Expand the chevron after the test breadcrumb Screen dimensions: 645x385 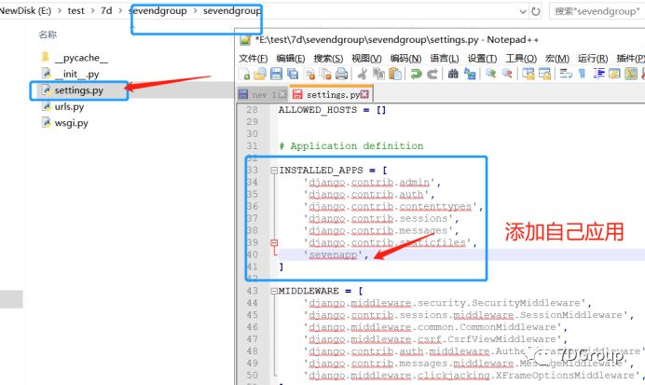92,11
